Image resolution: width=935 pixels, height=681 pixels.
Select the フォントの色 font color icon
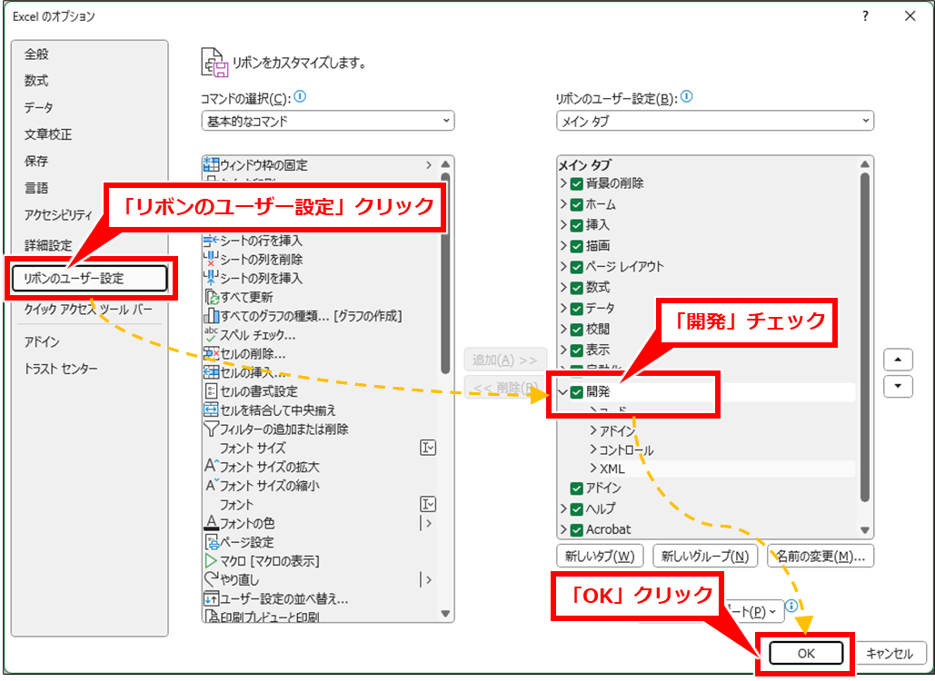(212, 524)
